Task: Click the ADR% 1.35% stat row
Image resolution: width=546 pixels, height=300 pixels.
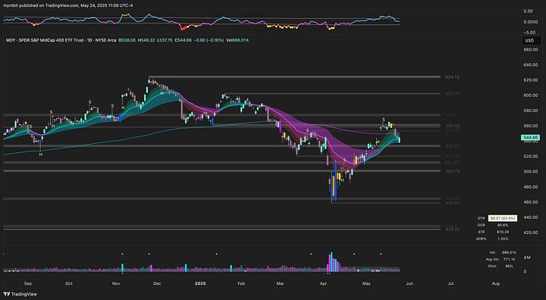Action: tap(493, 239)
